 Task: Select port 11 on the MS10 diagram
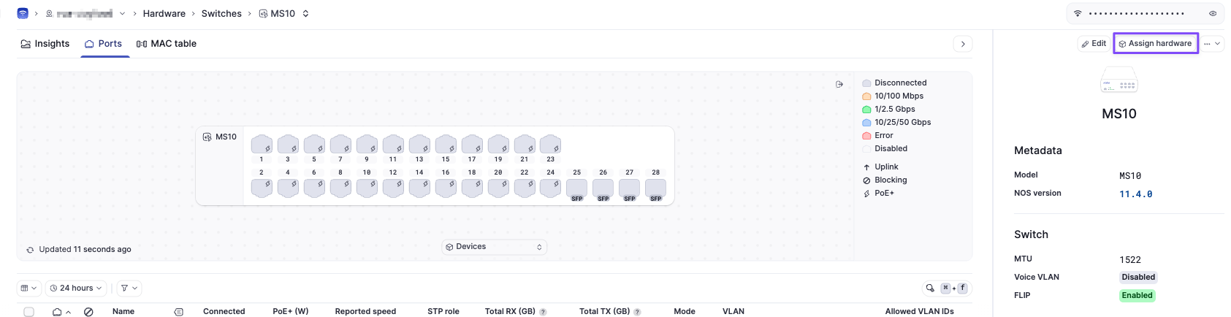(x=393, y=145)
